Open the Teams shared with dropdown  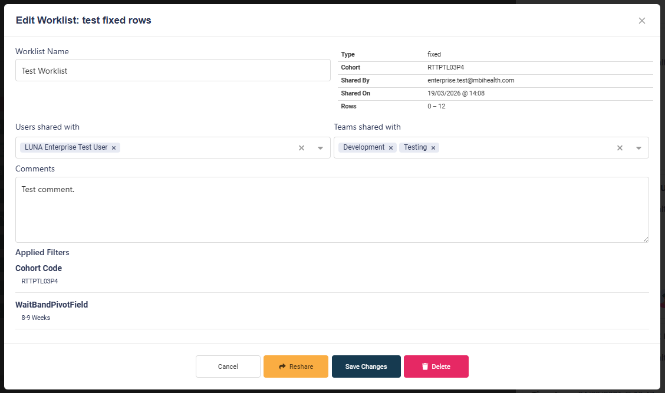tap(638, 148)
